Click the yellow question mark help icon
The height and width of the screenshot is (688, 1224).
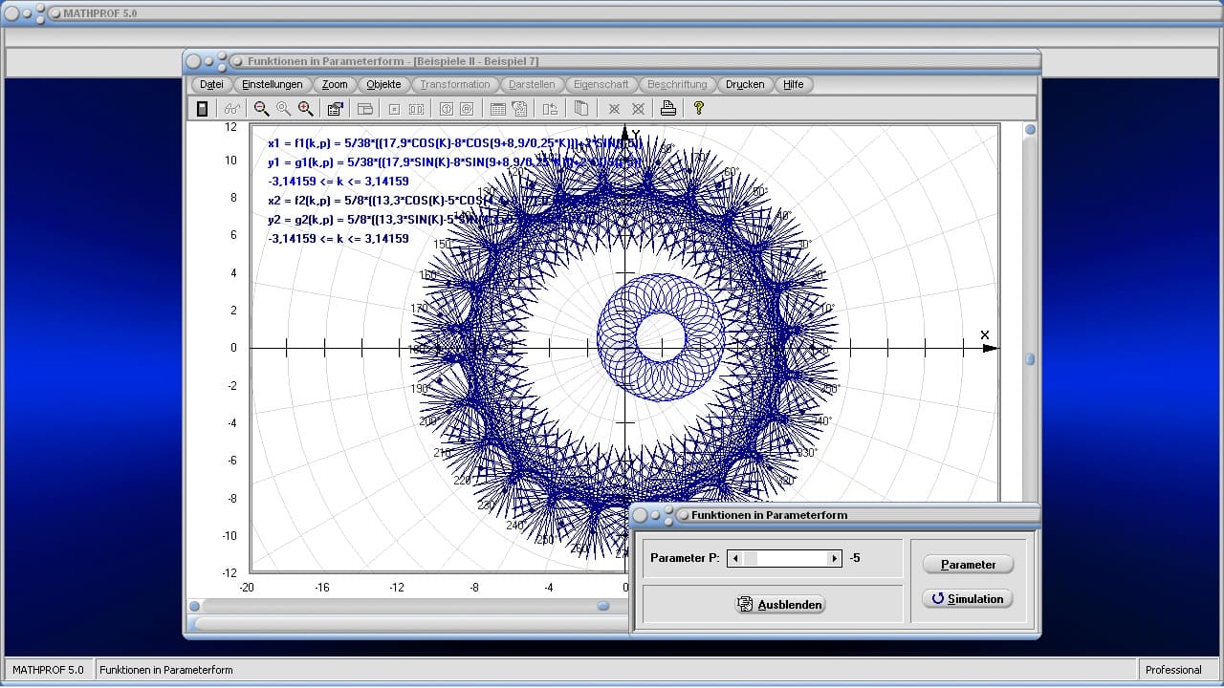699,109
